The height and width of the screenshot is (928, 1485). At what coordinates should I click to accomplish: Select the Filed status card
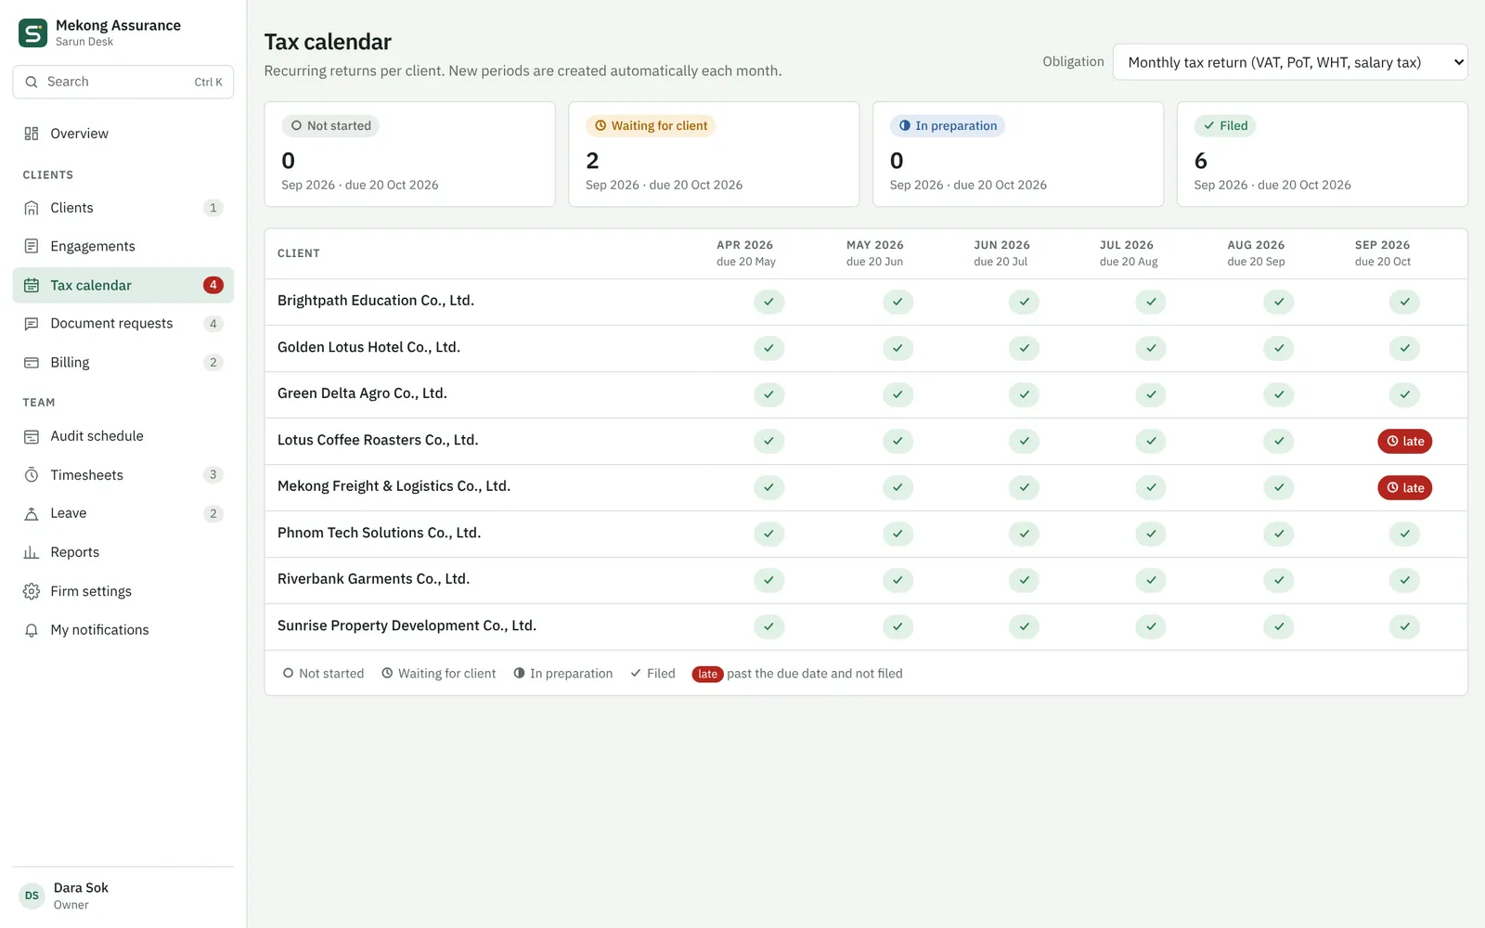click(1323, 154)
